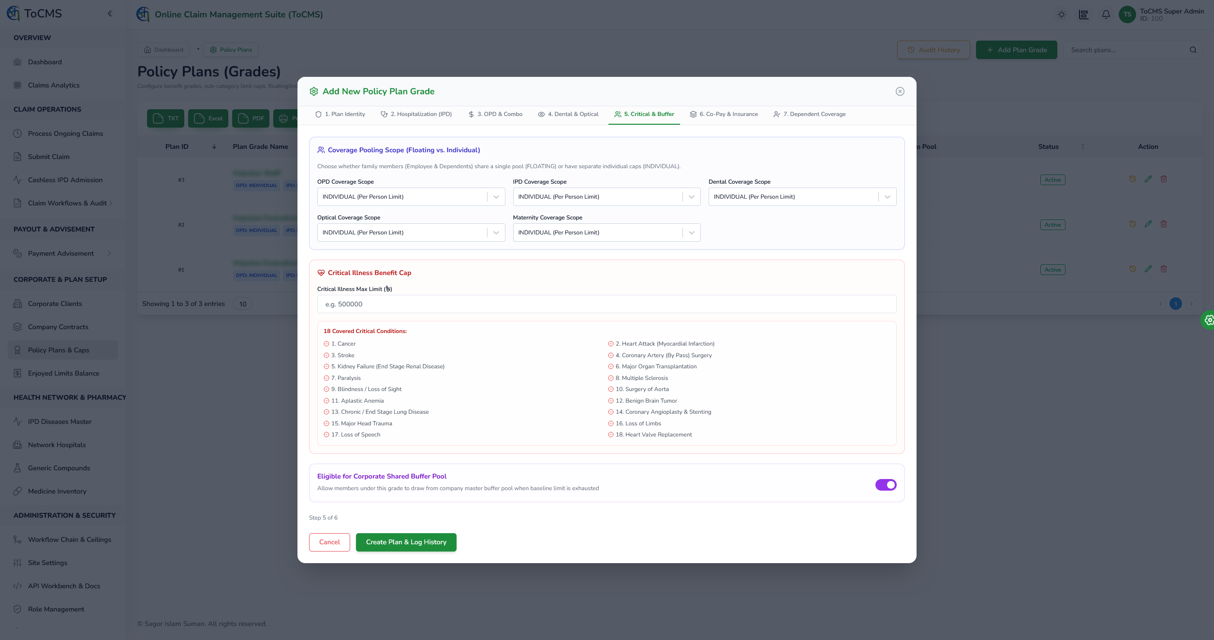Screen dimensions: 1214x640
Task: Select page size 10 entries control
Action: pos(243,304)
